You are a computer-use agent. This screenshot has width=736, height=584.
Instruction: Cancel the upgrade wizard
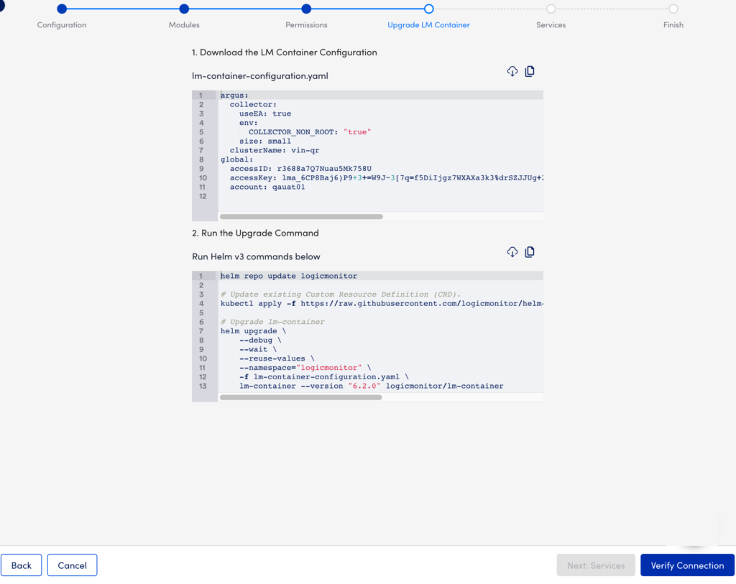coord(72,565)
